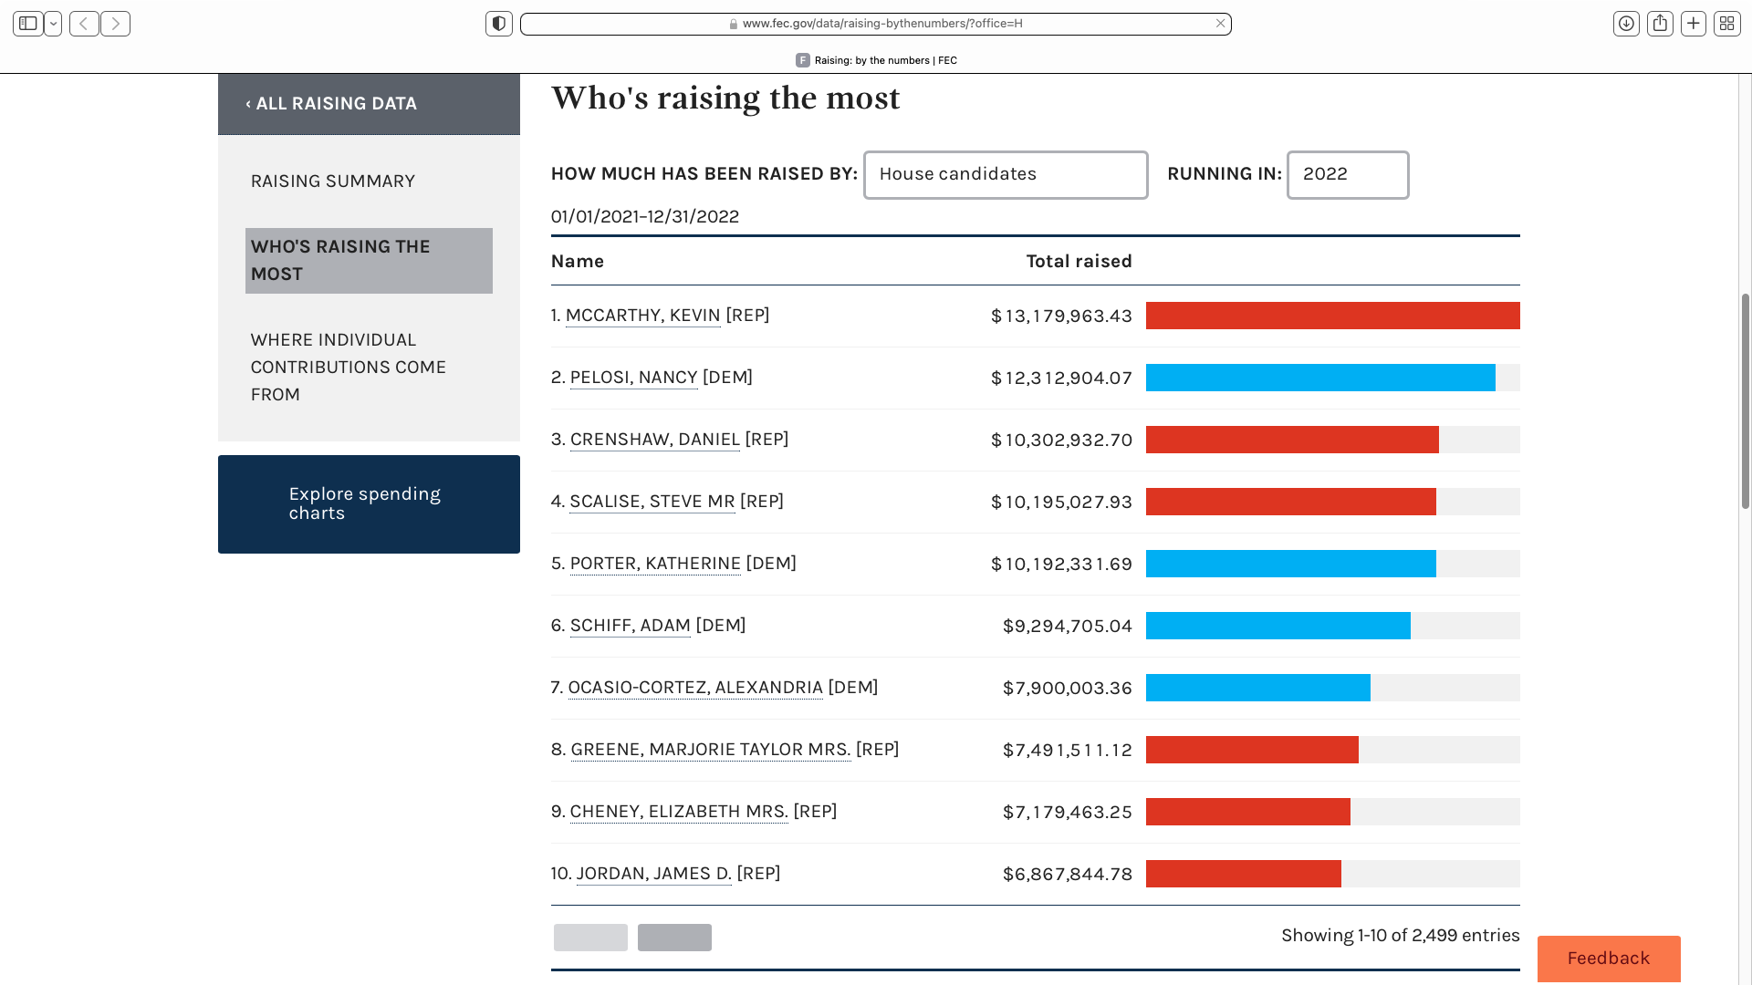This screenshot has height=985, width=1752.
Task: Stop loading with the X icon
Action: point(1220,24)
